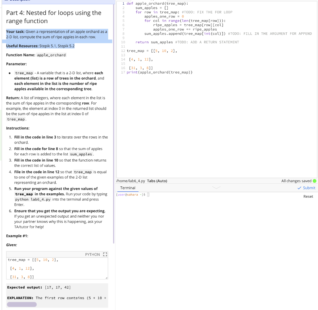The height and width of the screenshot is (310, 318).
Task: Click the checkmark icon beside Submit
Action: pyautogui.click(x=299, y=188)
